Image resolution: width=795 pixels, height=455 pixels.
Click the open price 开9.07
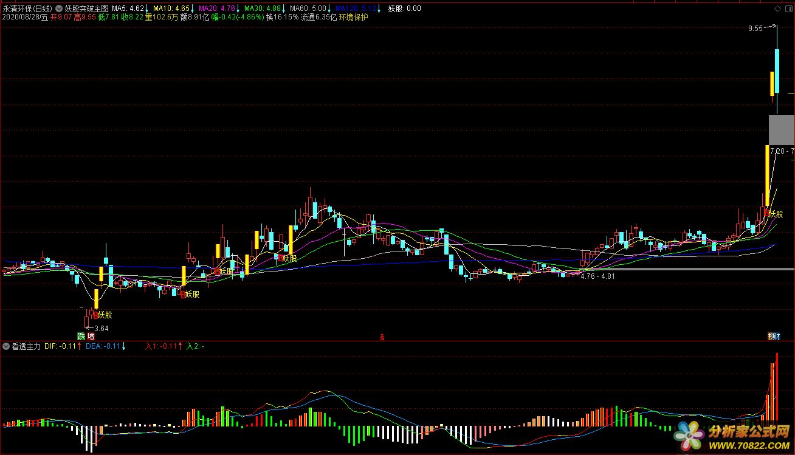click(x=61, y=17)
